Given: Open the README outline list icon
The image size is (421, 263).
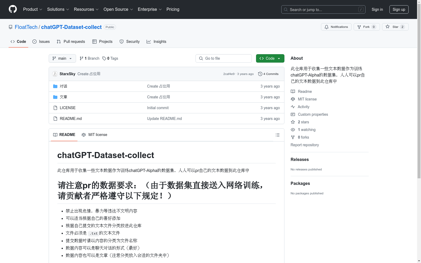Looking at the screenshot, I should [x=278, y=135].
